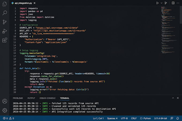
Task: Maximize the panel with the chevron-up icon
Action: (x=173, y=98)
